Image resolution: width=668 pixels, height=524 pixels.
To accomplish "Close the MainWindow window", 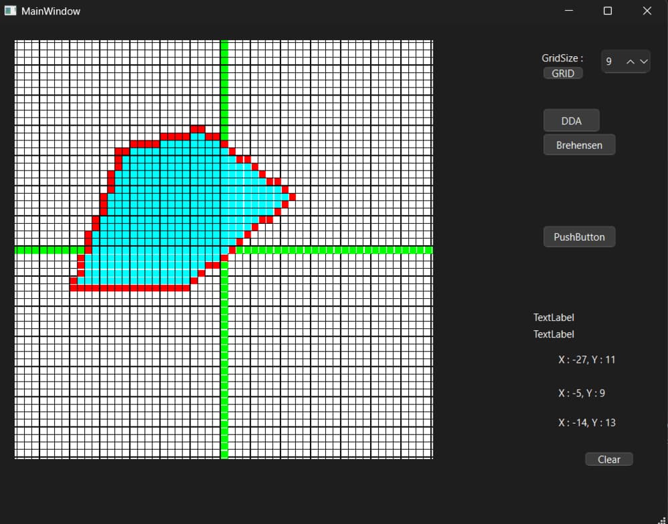I will coord(647,11).
